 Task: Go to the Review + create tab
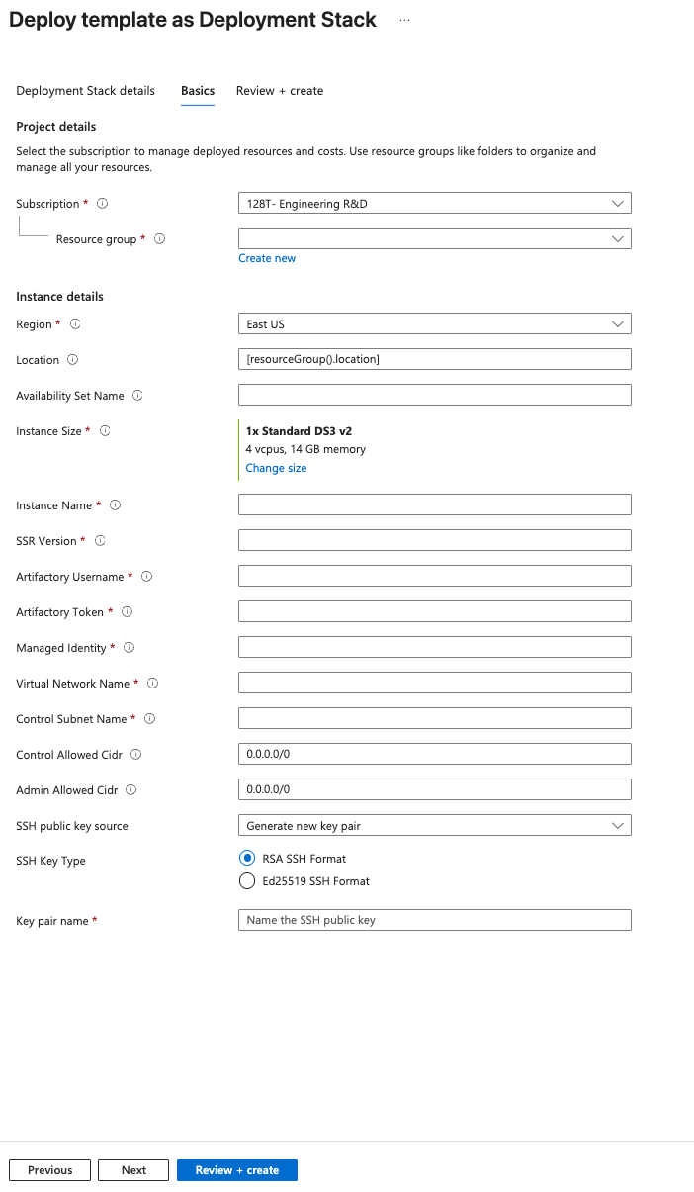point(280,91)
